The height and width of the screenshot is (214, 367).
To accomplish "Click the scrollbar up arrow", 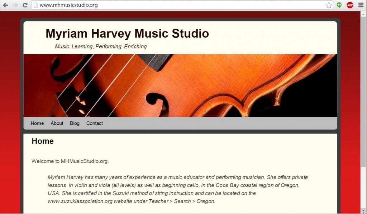I will (x=363, y=14).
